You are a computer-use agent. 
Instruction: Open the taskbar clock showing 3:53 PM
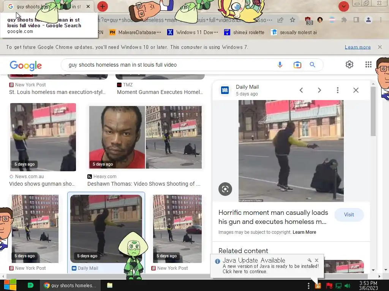click(368, 285)
